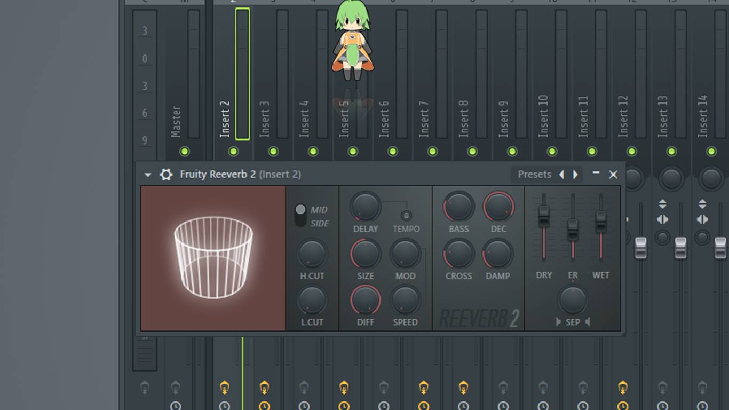This screenshot has height=410, width=729.
Task: Click the Insert 11 routing icon at bottom
Action: pyautogui.click(x=583, y=388)
